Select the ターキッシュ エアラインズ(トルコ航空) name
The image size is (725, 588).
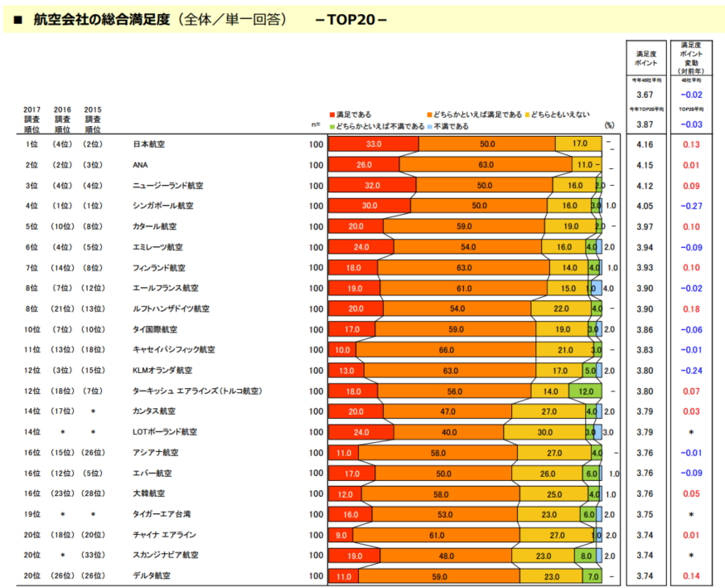[198, 391]
